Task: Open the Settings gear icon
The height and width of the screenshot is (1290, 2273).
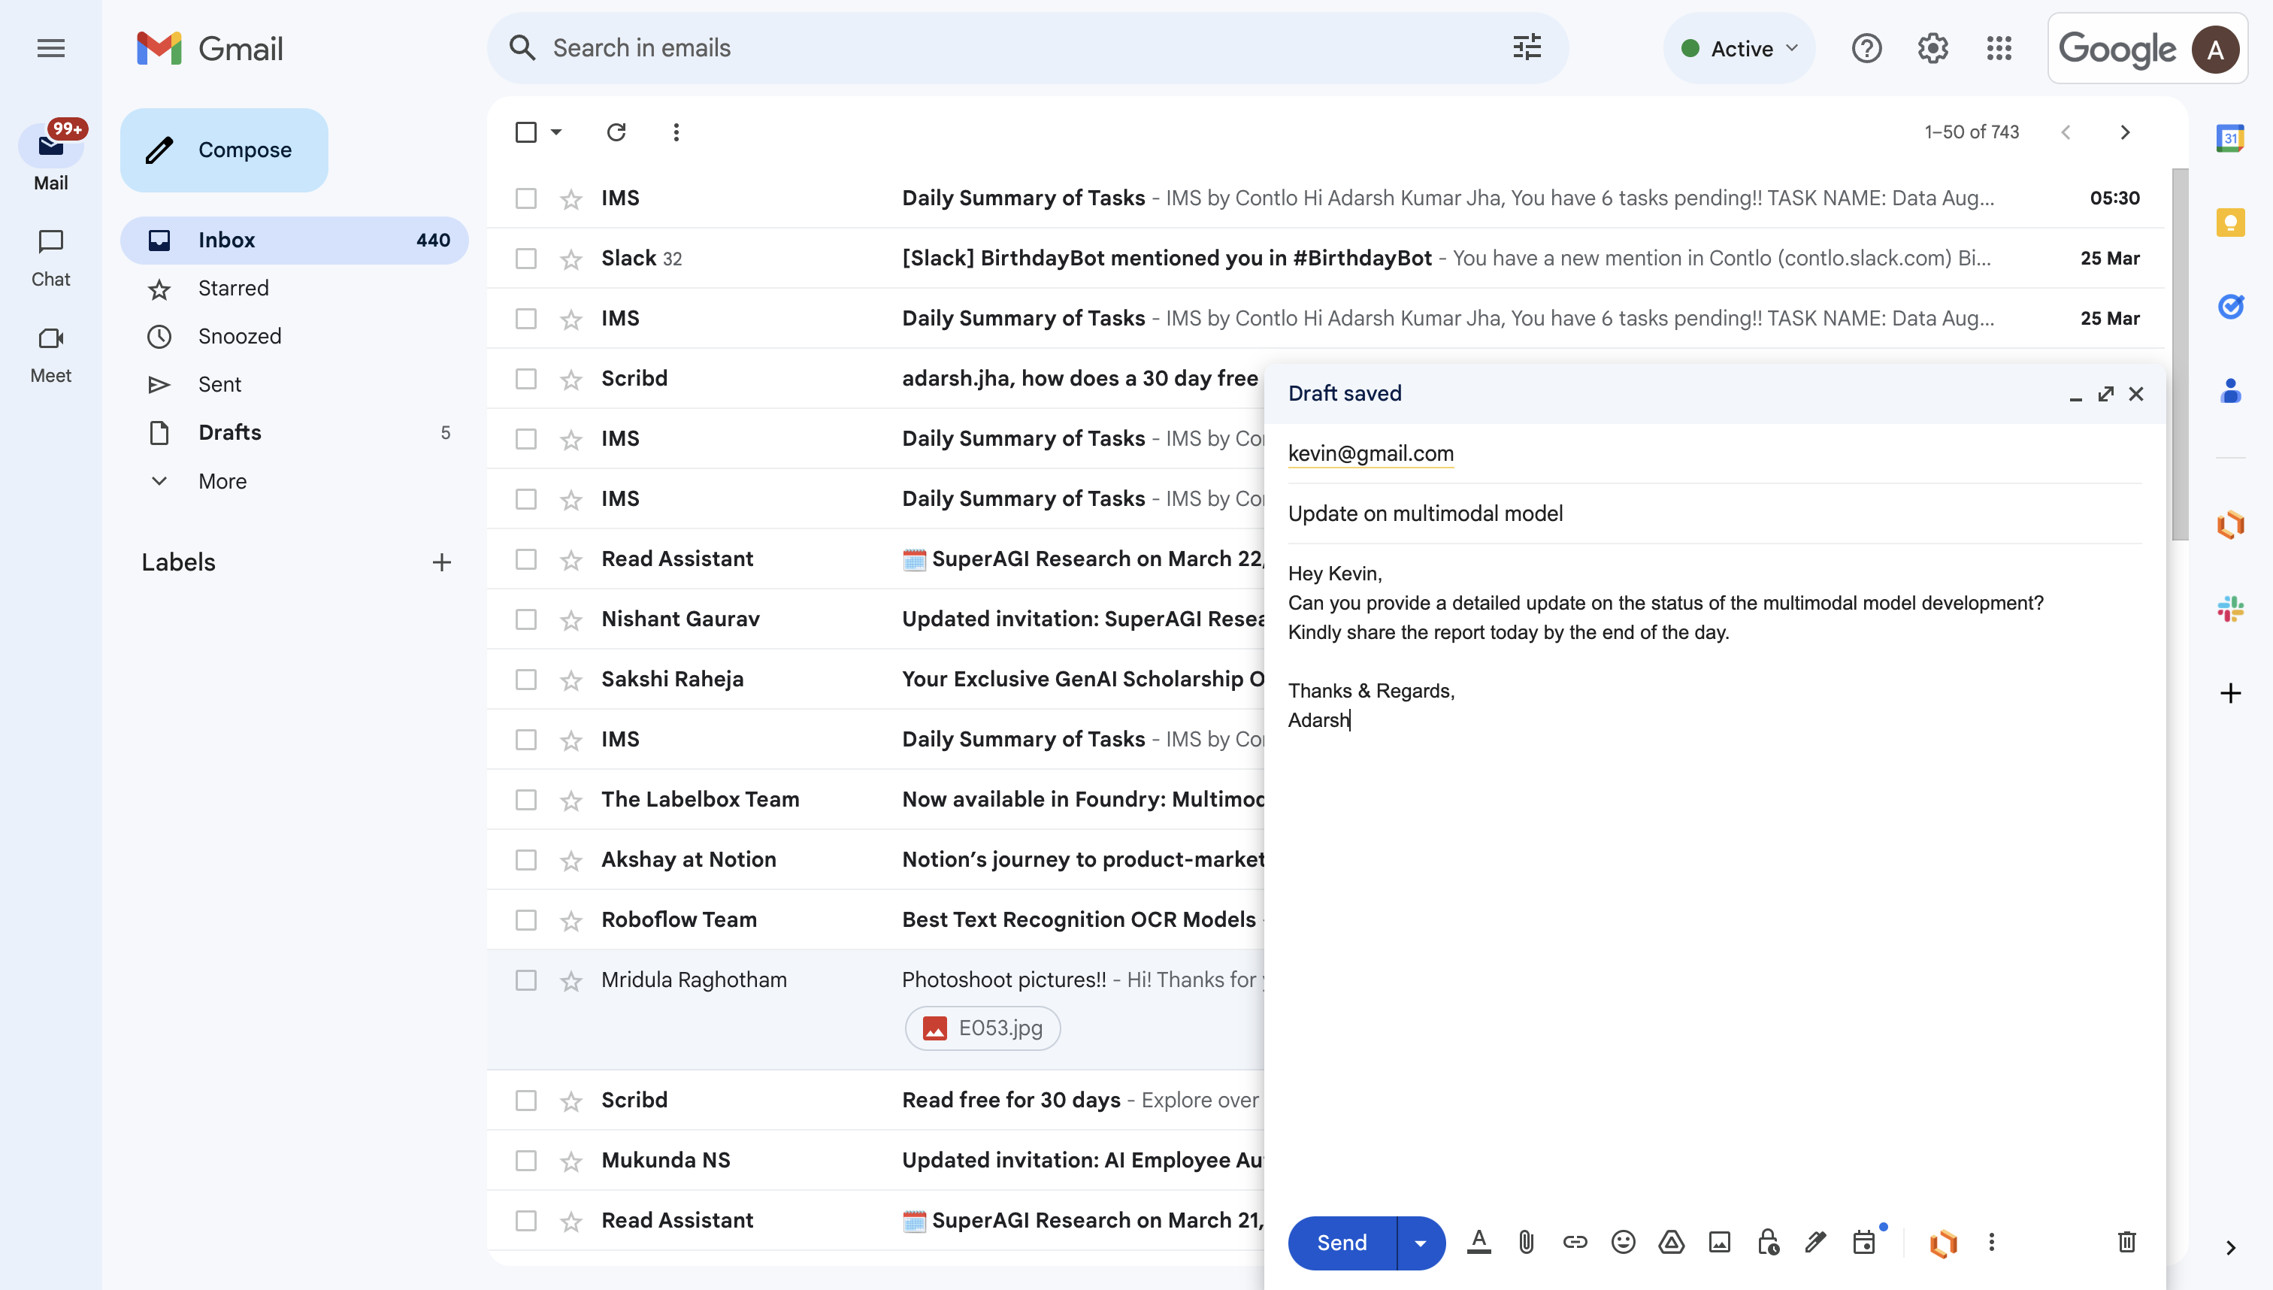Action: [1932, 48]
